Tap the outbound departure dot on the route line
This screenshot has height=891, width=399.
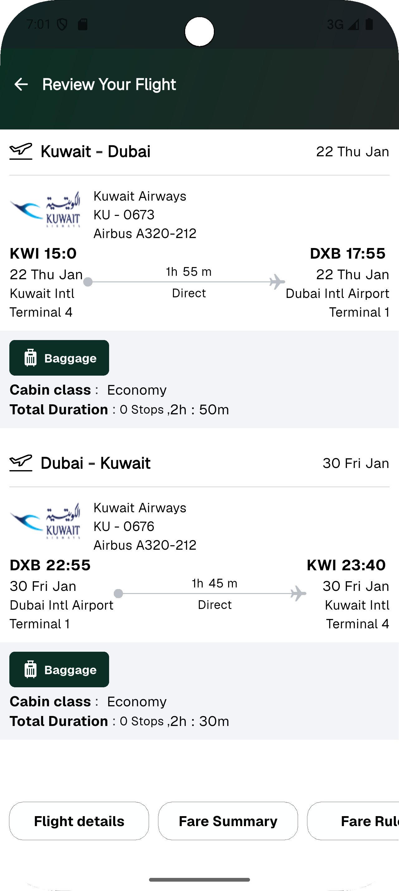click(x=88, y=282)
